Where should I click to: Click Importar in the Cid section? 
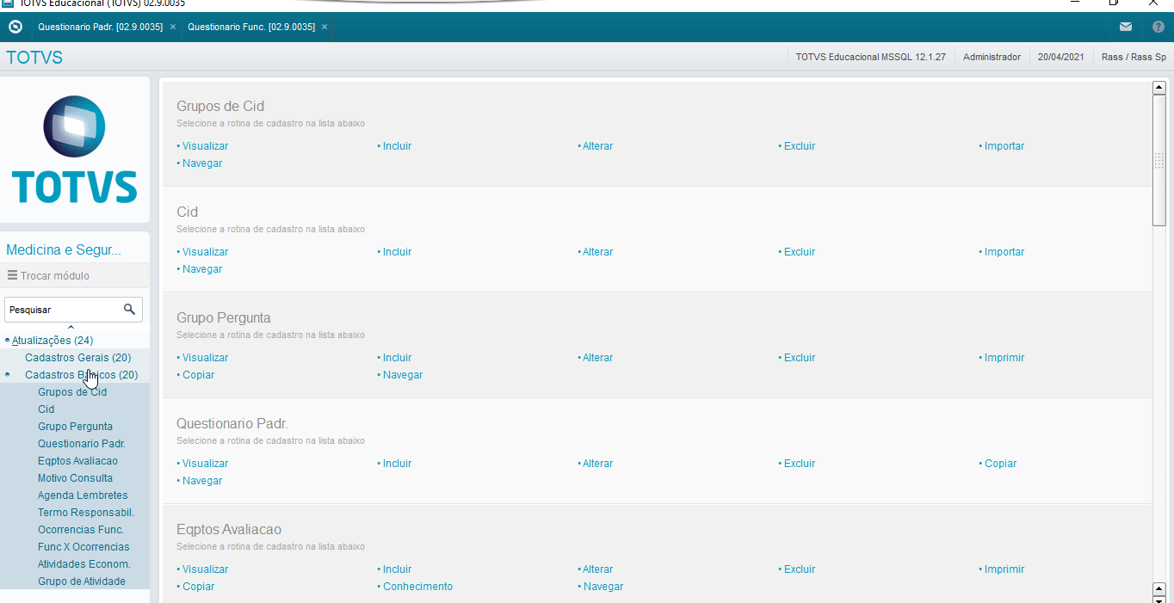[x=1004, y=252]
